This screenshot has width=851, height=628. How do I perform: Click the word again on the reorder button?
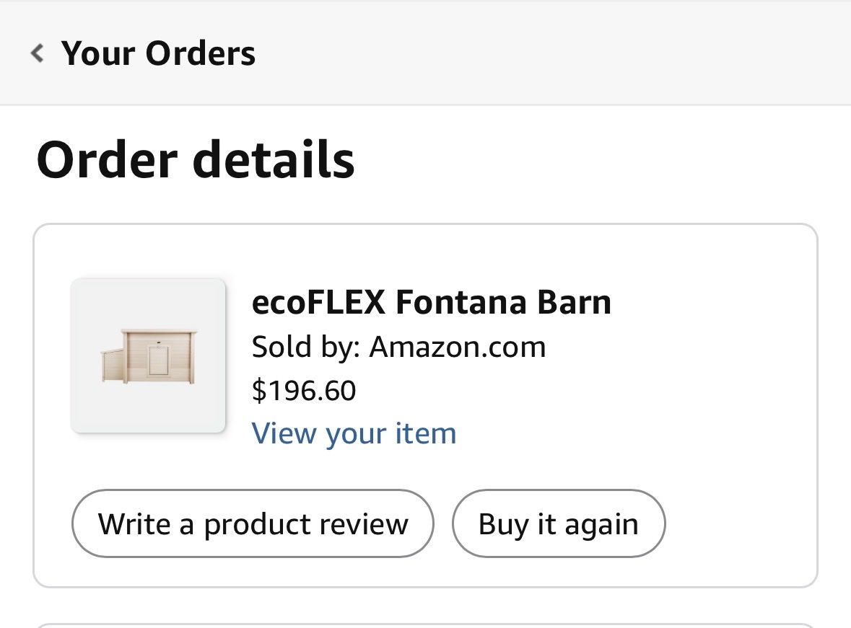[601, 525]
